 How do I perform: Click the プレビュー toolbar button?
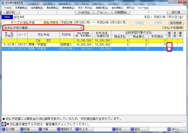[x=102, y=13]
